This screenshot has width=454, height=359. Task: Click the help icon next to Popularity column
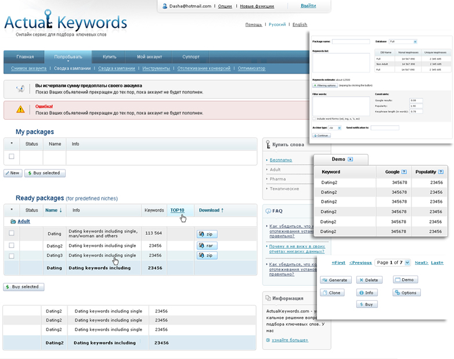point(442,172)
